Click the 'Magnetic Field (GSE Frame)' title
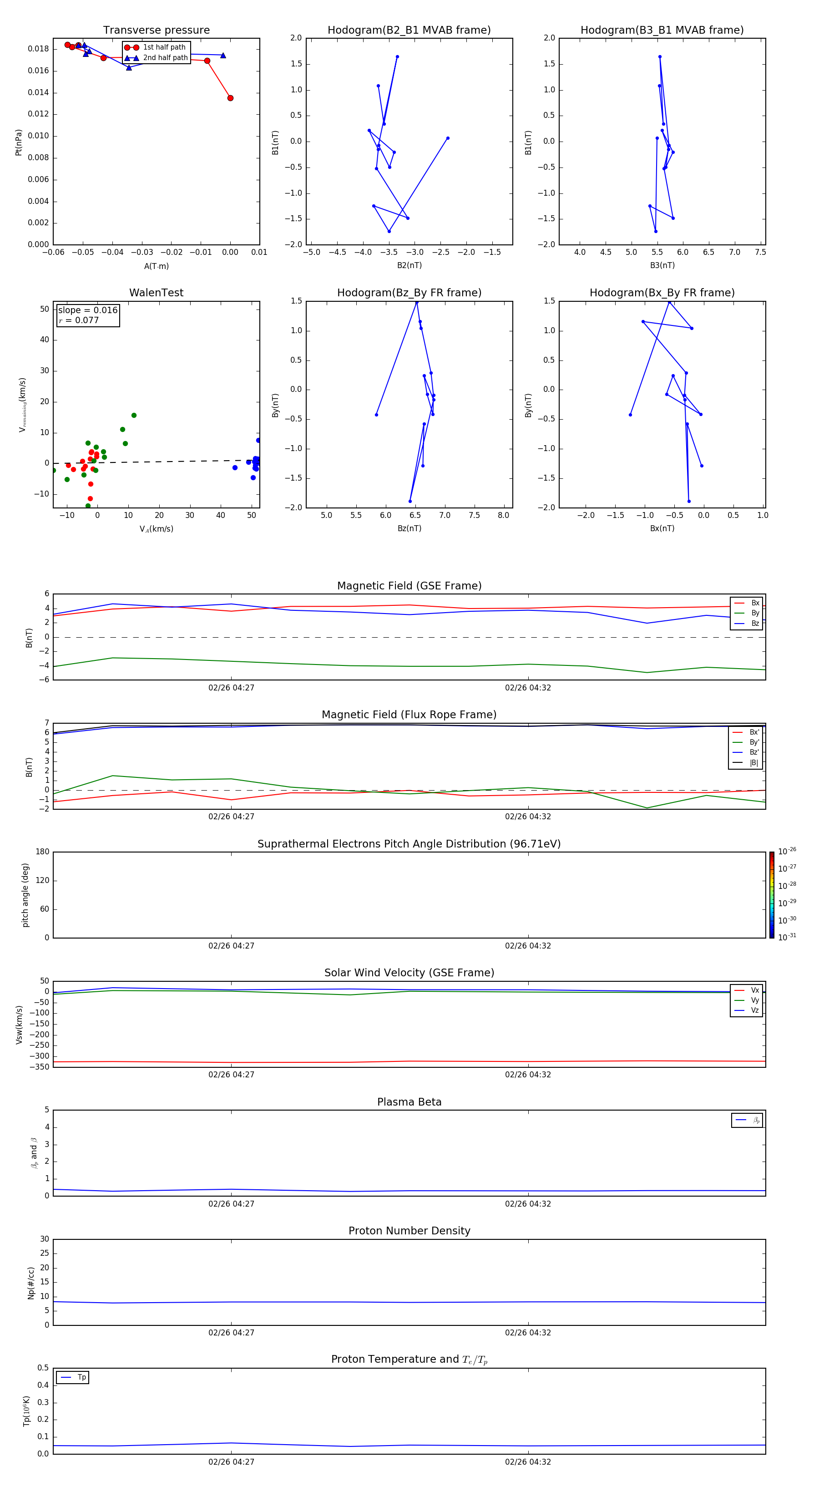 409,586
